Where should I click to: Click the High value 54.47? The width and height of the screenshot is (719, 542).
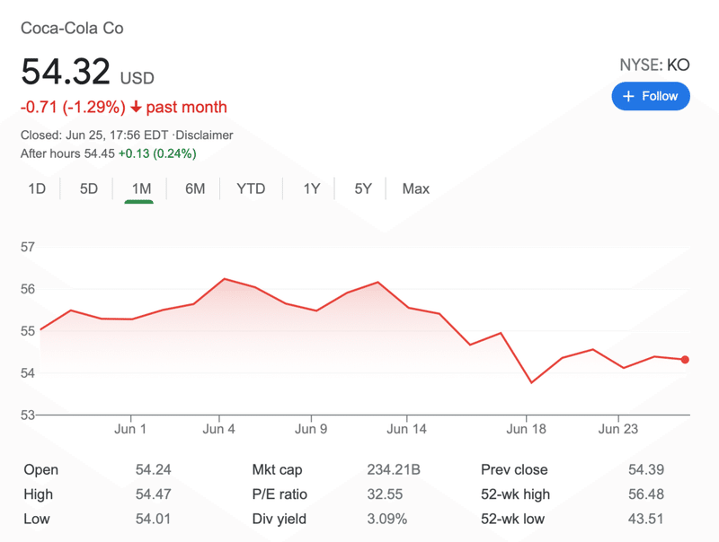pos(153,494)
